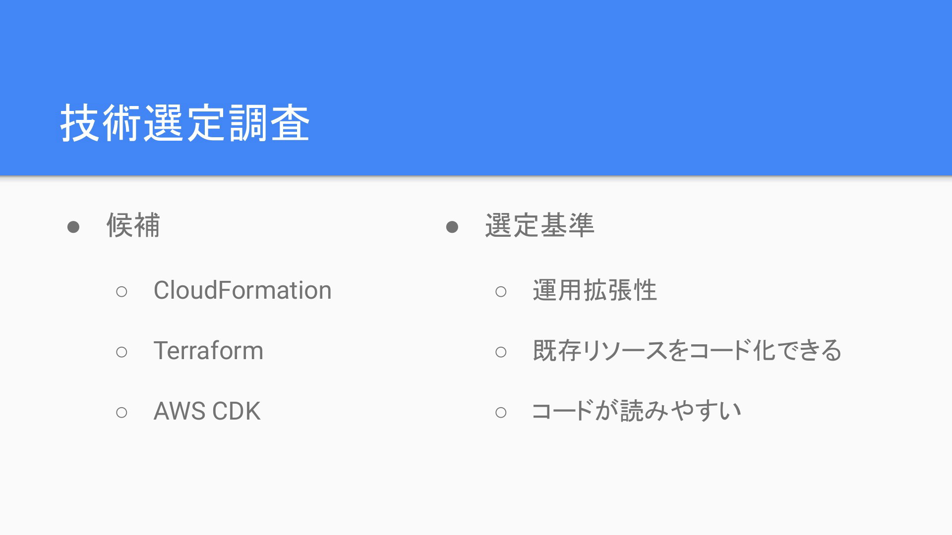Click the filled bullet before 選定基準
Viewport: 952px width, 535px height.
coord(452,227)
